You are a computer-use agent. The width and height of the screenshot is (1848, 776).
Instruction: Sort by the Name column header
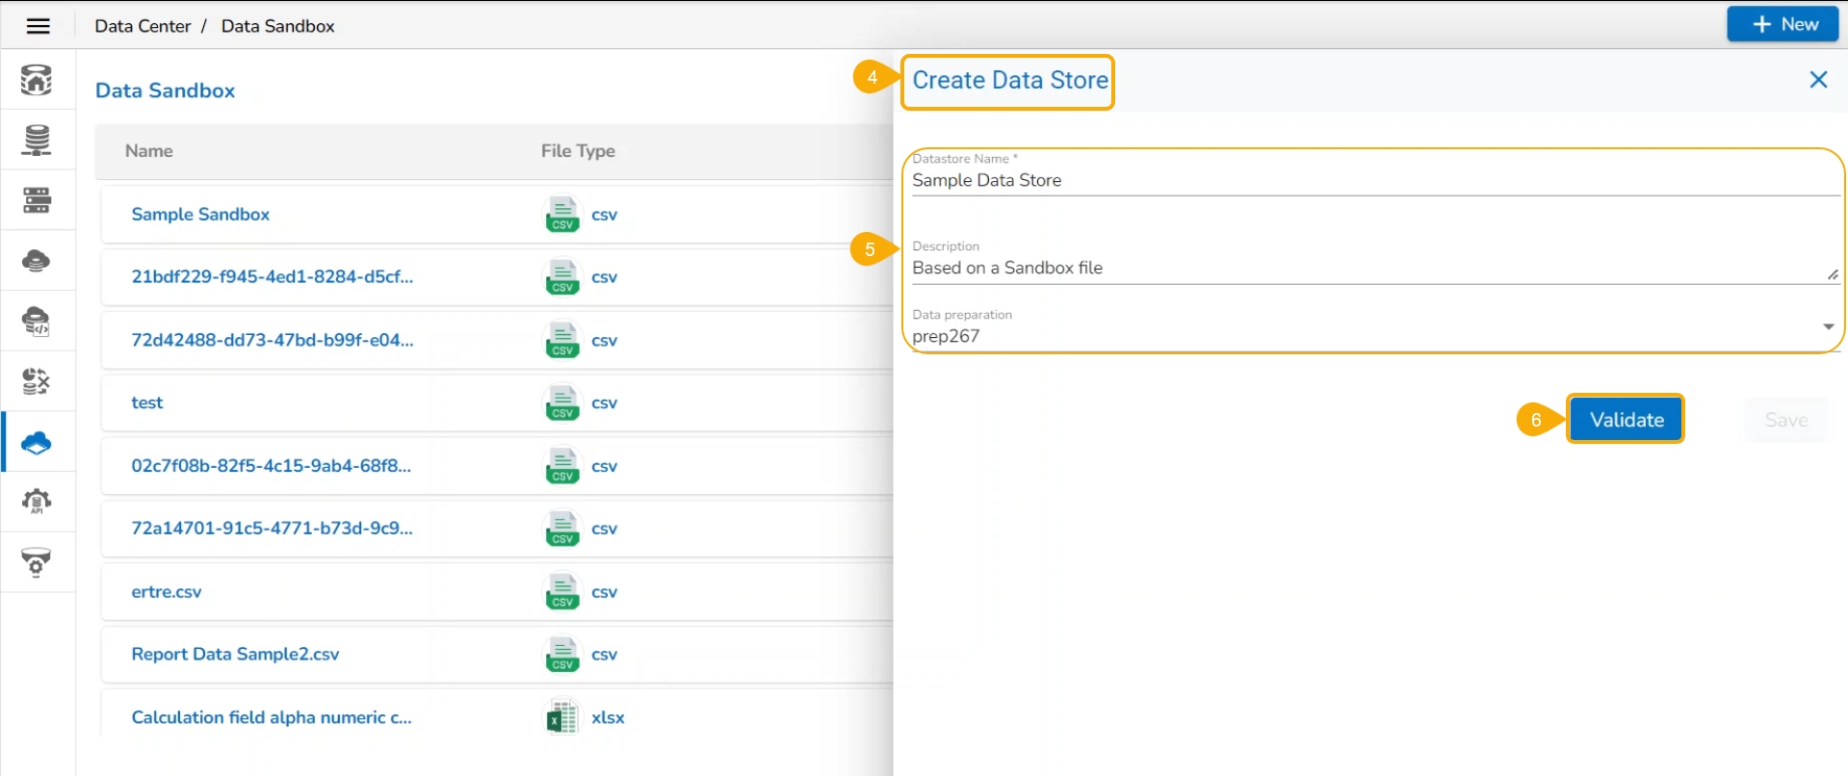coord(149,151)
